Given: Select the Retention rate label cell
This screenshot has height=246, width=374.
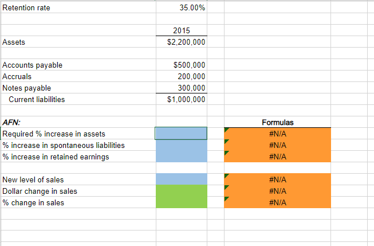Looking at the screenshot, I should pyautogui.click(x=78, y=7).
